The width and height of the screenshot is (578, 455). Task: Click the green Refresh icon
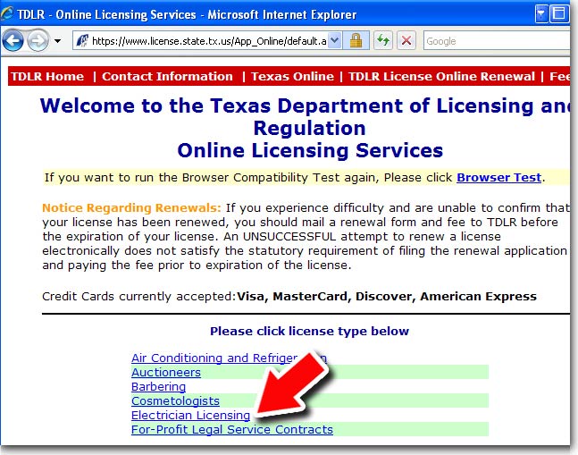coord(384,40)
